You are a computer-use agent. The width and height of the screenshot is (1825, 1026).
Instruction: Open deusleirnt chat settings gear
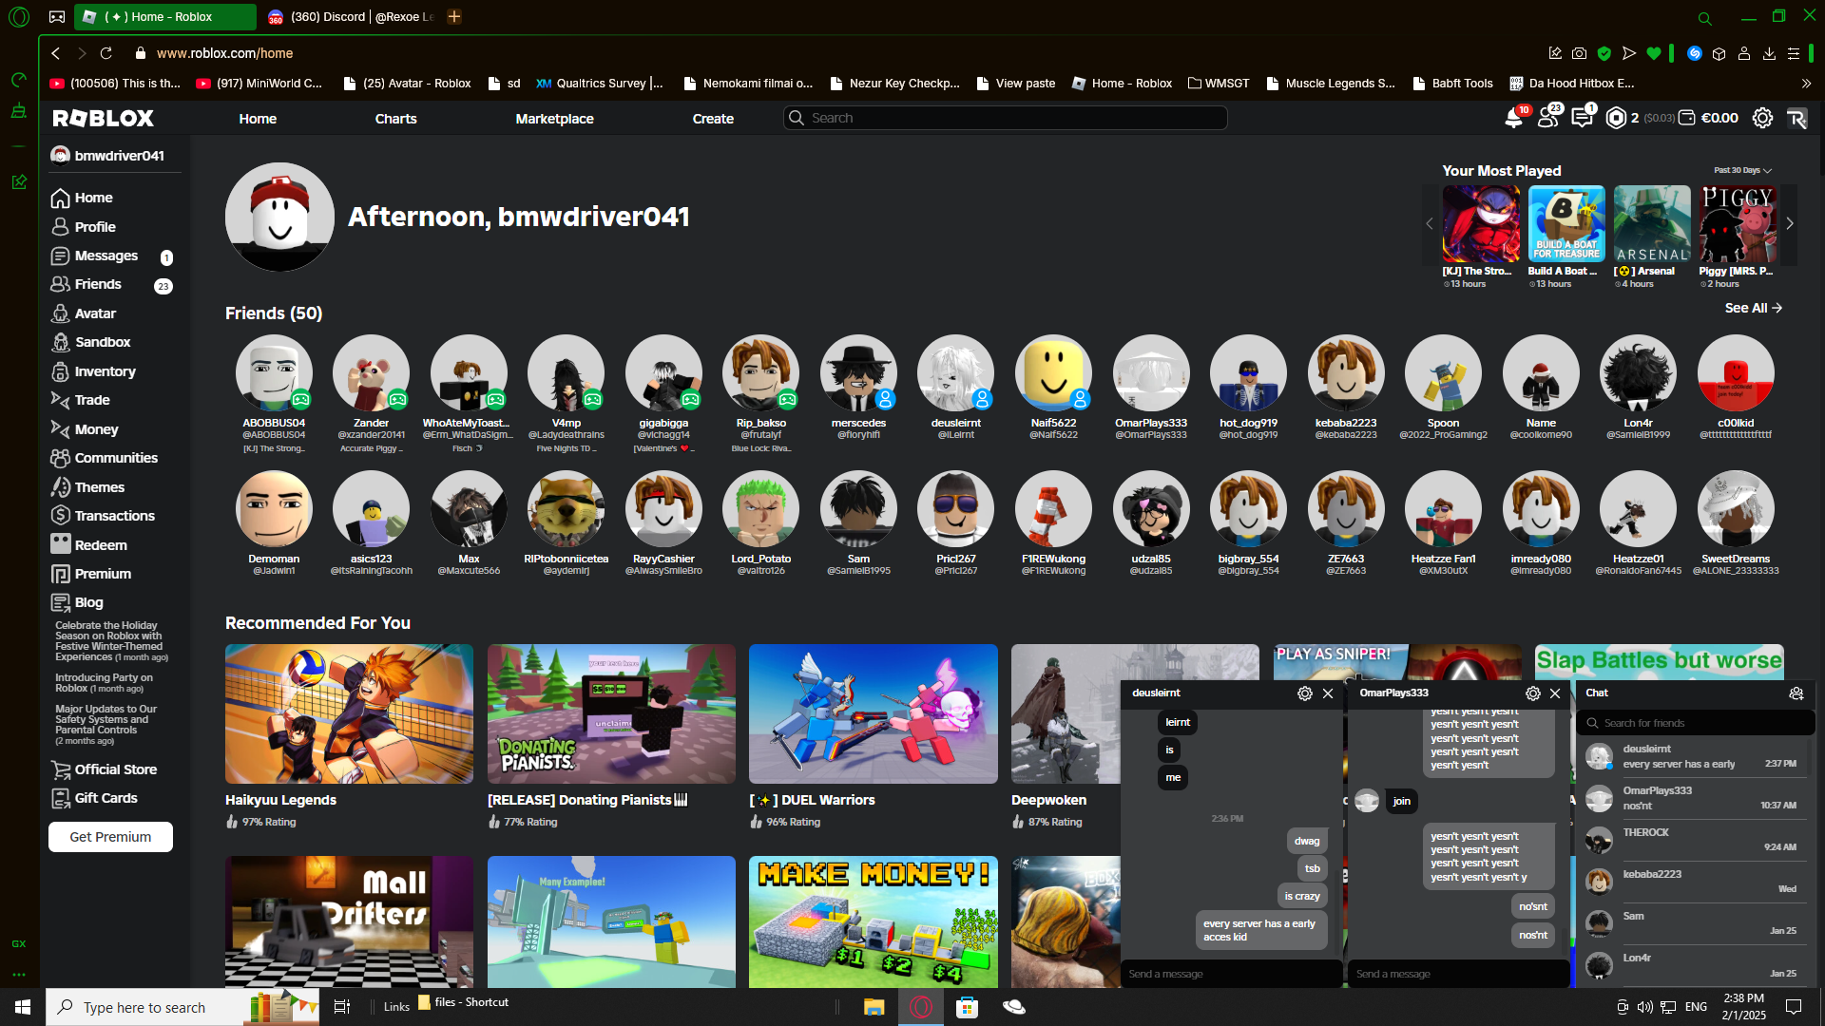pos(1304,693)
